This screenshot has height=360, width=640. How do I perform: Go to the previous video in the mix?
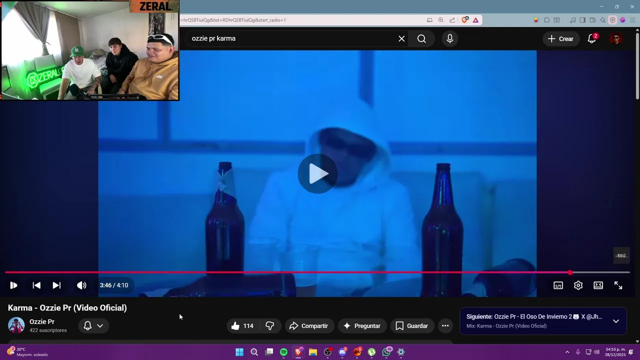[36, 285]
